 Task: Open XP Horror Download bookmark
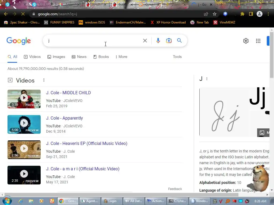168,22
